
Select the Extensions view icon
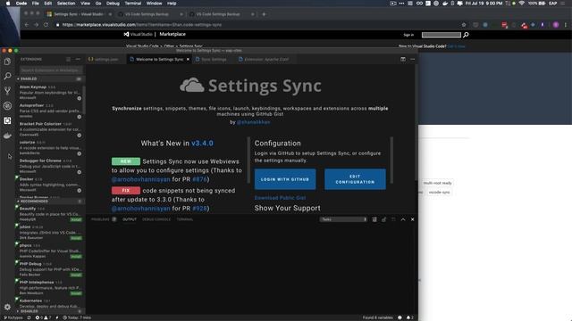[x=7, y=121]
